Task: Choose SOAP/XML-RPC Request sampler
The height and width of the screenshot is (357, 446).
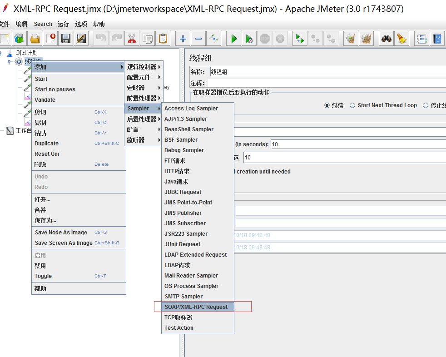Action: pos(198,307)
